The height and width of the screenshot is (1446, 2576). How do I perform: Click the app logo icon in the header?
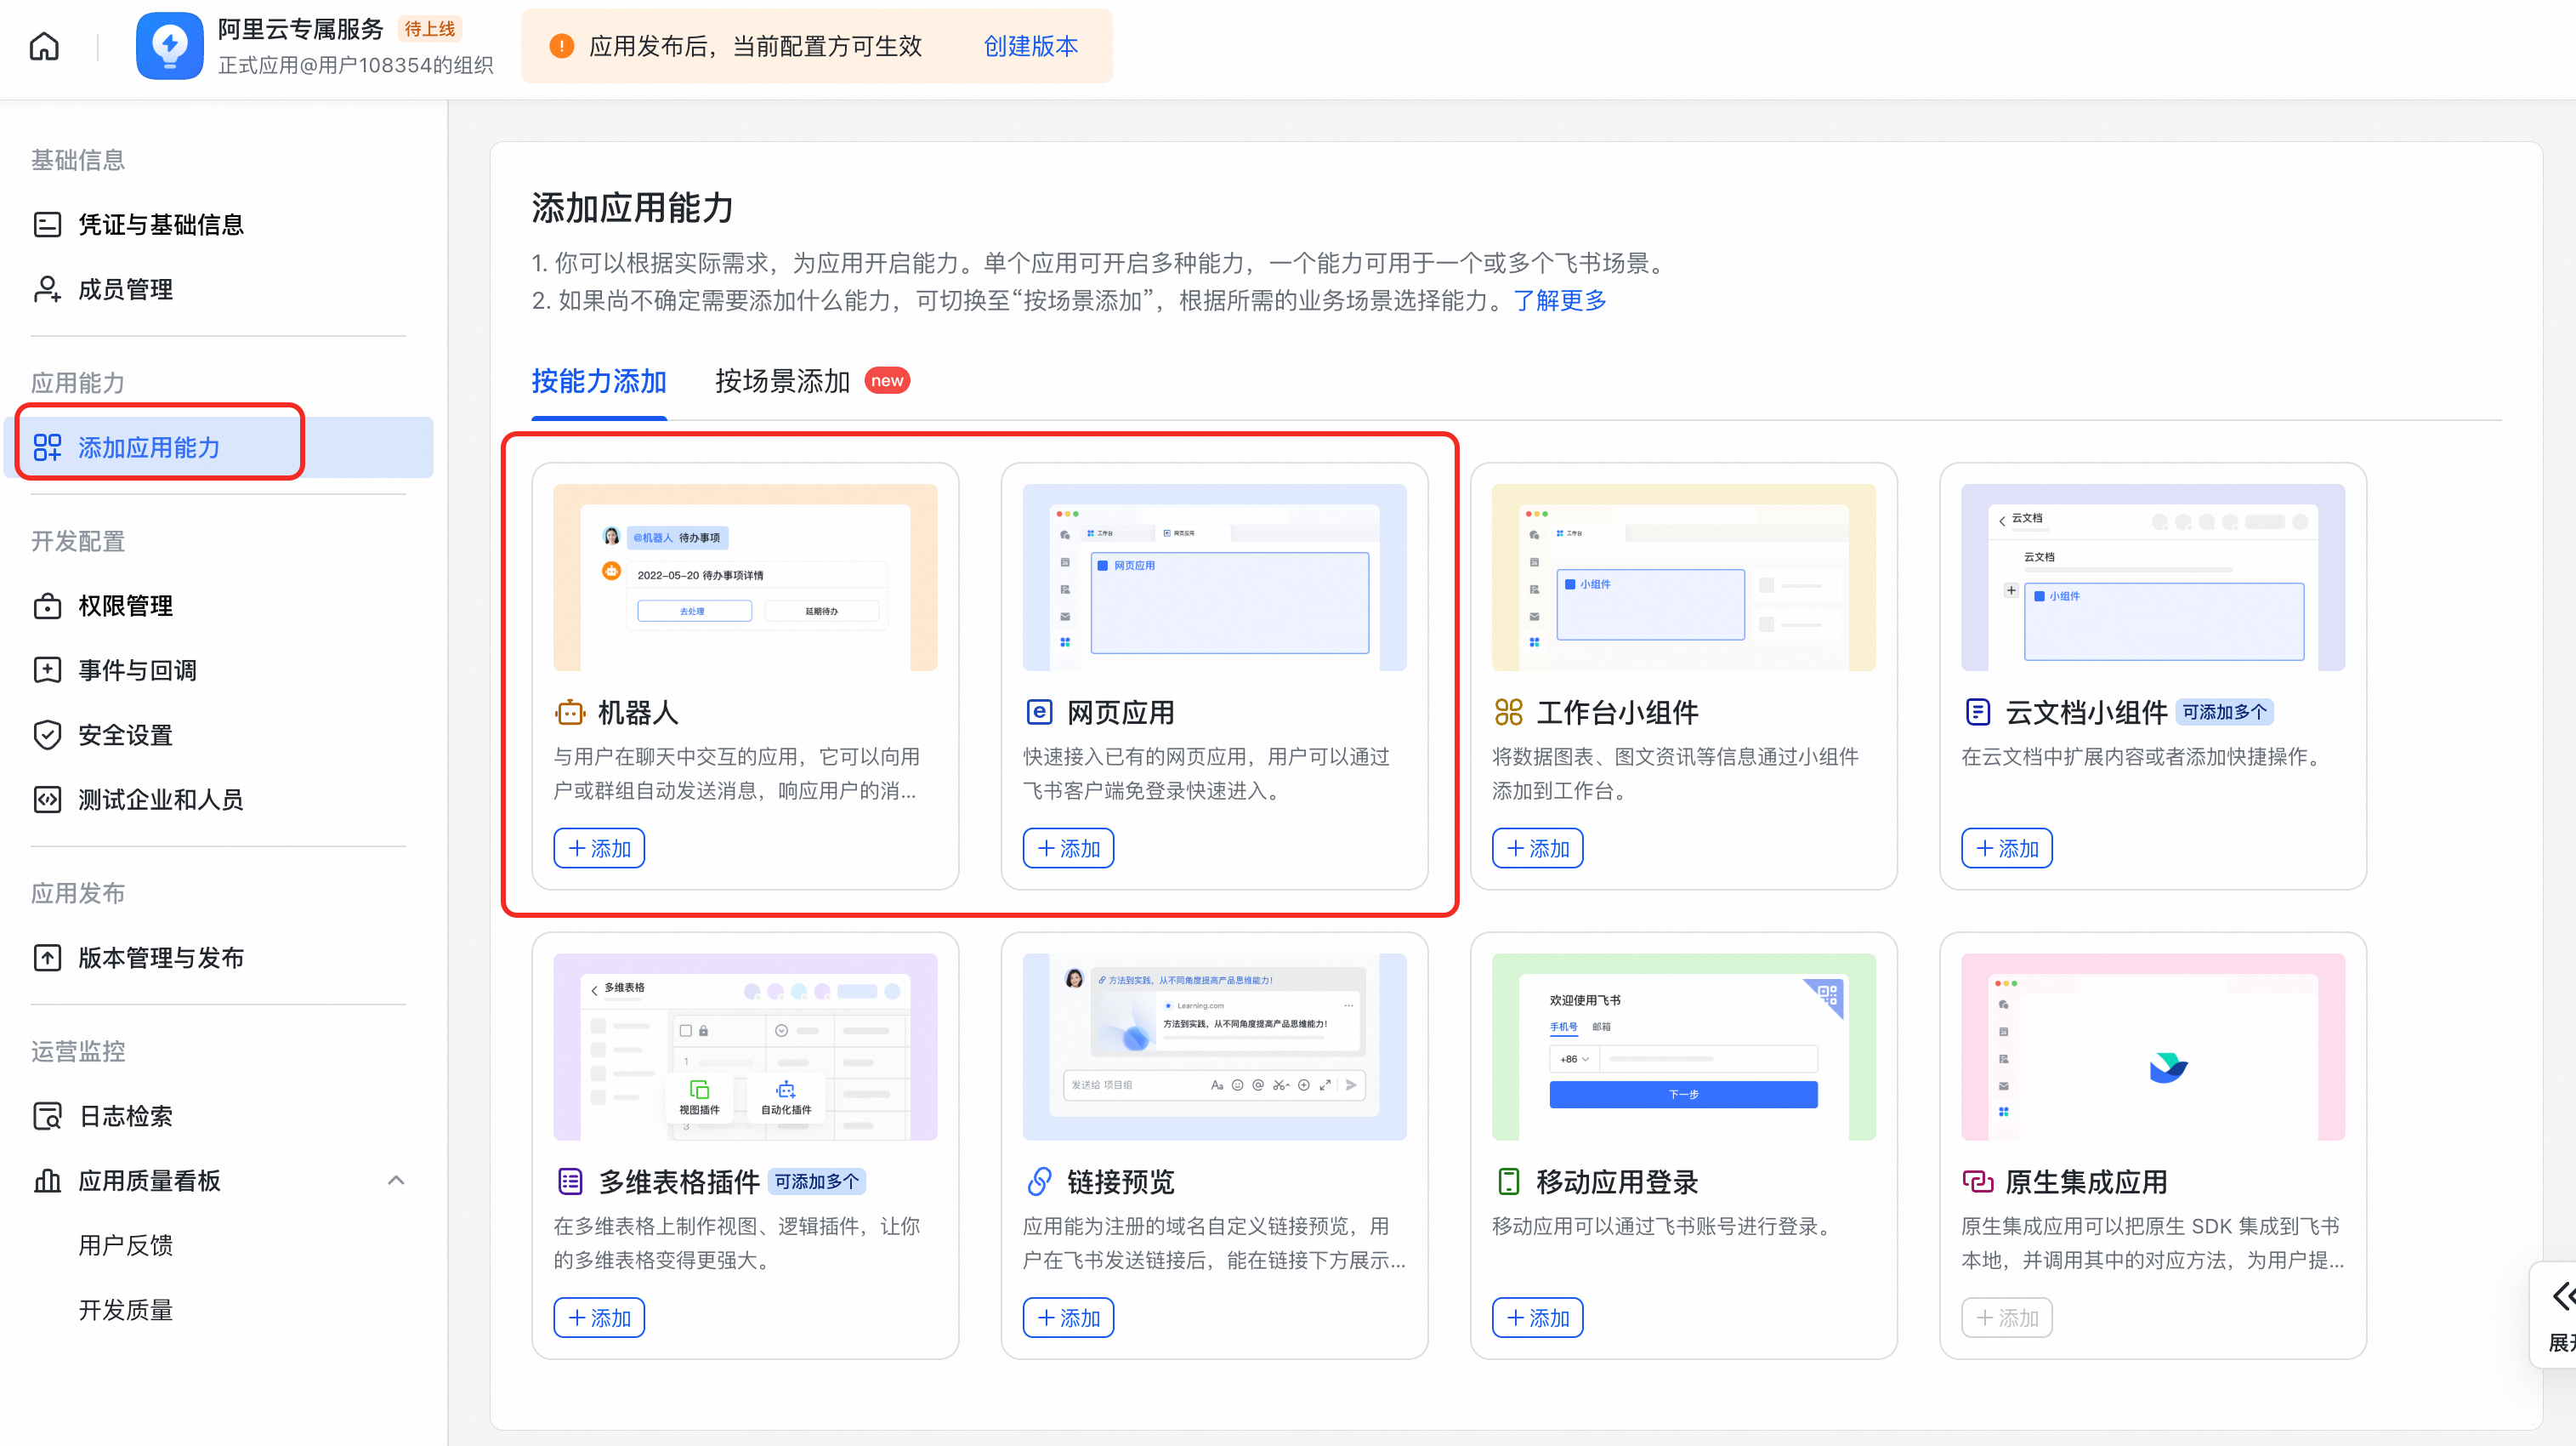point(169,46)
